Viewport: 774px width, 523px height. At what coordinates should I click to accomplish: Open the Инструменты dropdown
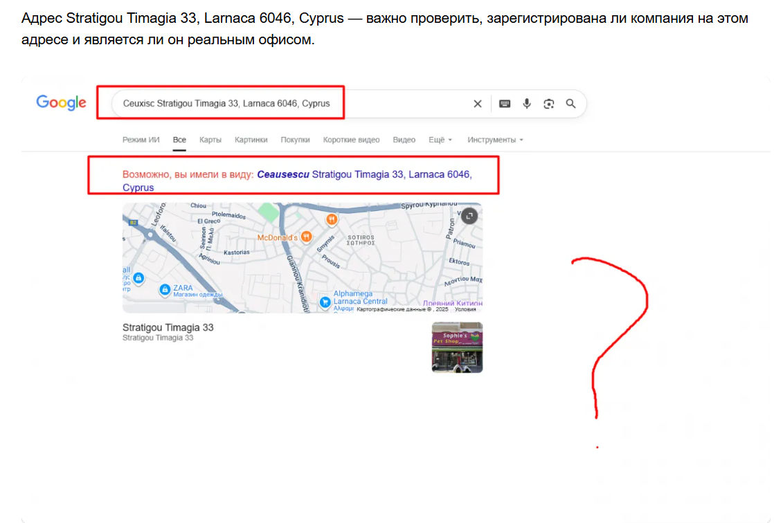495,140
